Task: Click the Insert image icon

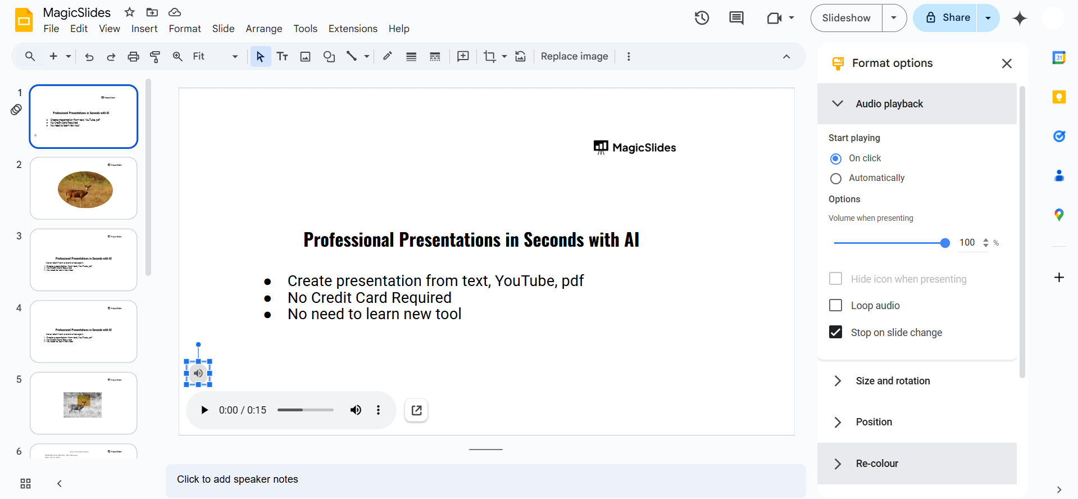Action: (305, 56)
